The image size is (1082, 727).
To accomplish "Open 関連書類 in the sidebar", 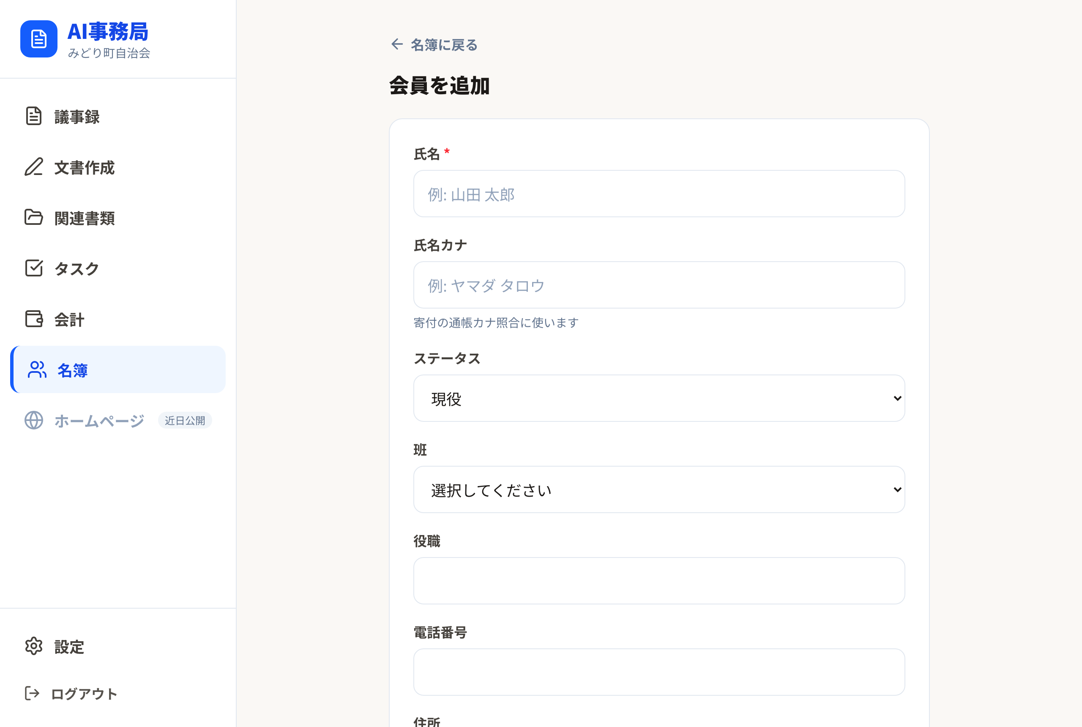I will pos(118,217).
